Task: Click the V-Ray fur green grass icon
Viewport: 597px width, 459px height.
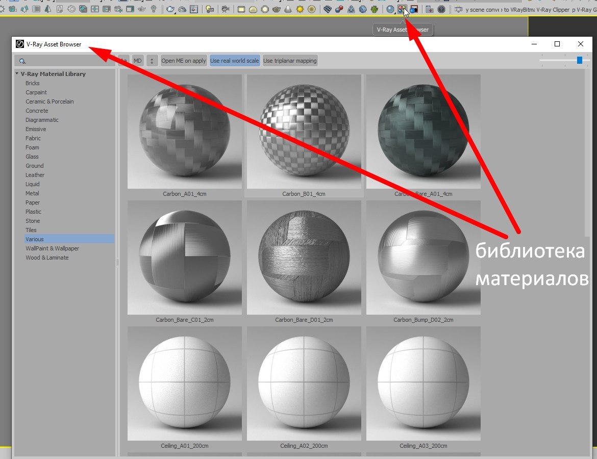Action: coord(374,9)
